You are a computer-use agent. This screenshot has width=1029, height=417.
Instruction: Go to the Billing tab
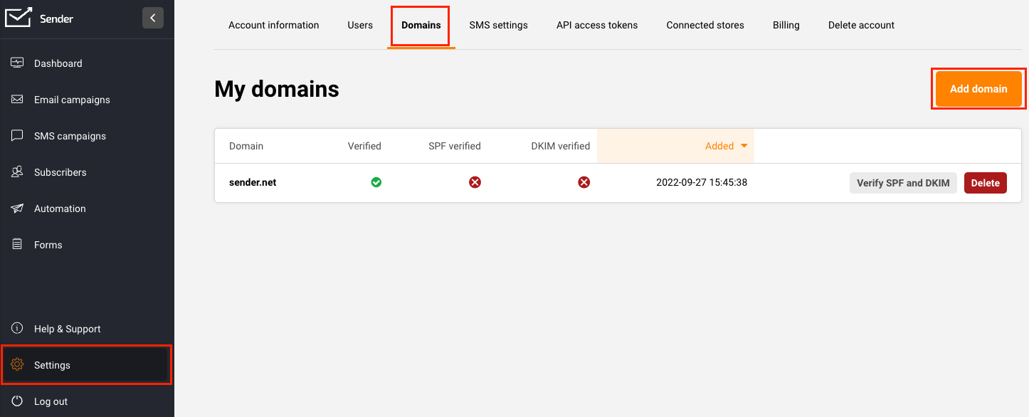(x=786, y=25)
